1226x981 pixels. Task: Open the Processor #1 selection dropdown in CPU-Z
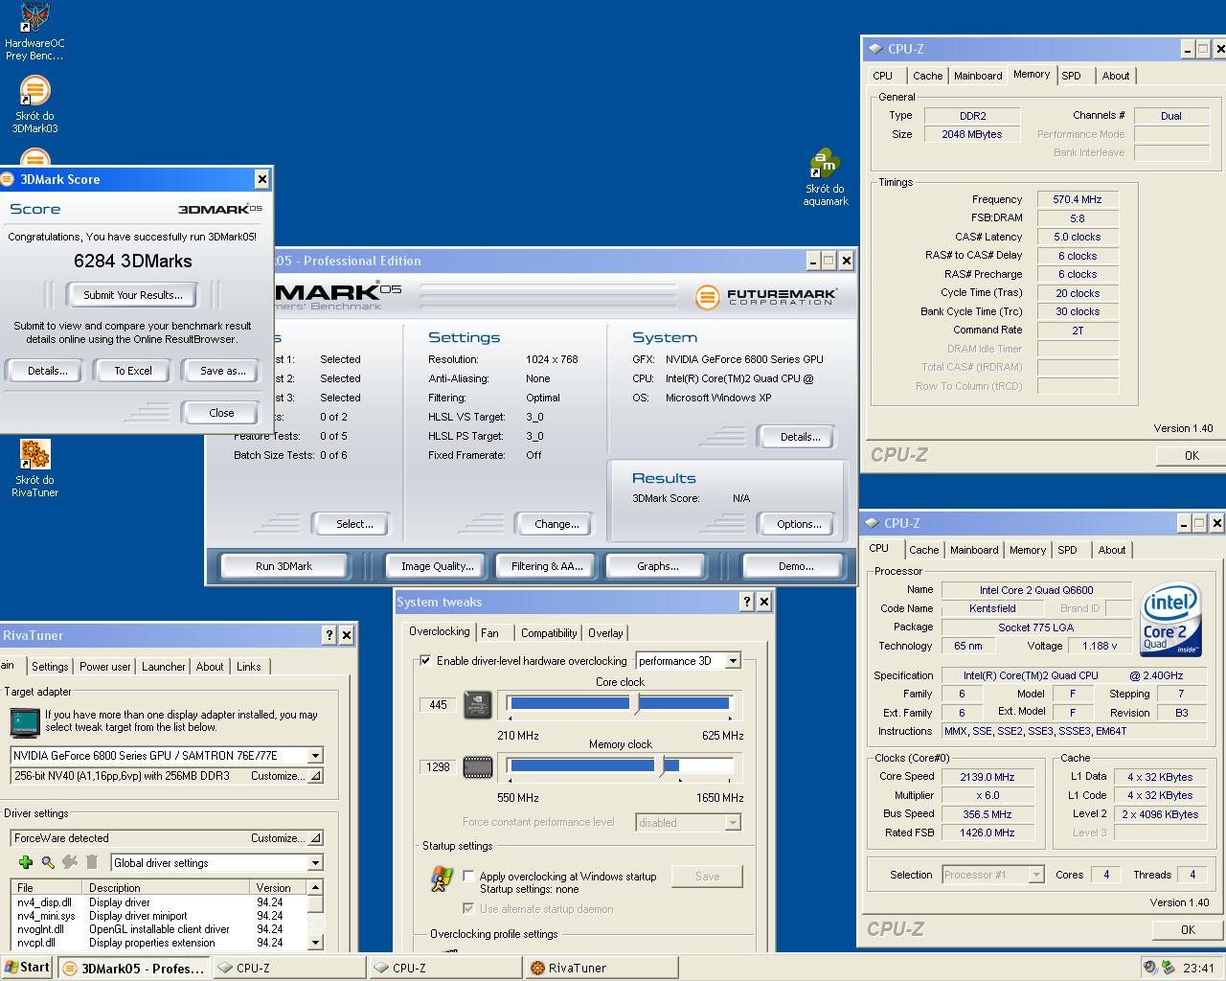point(1036,874)
